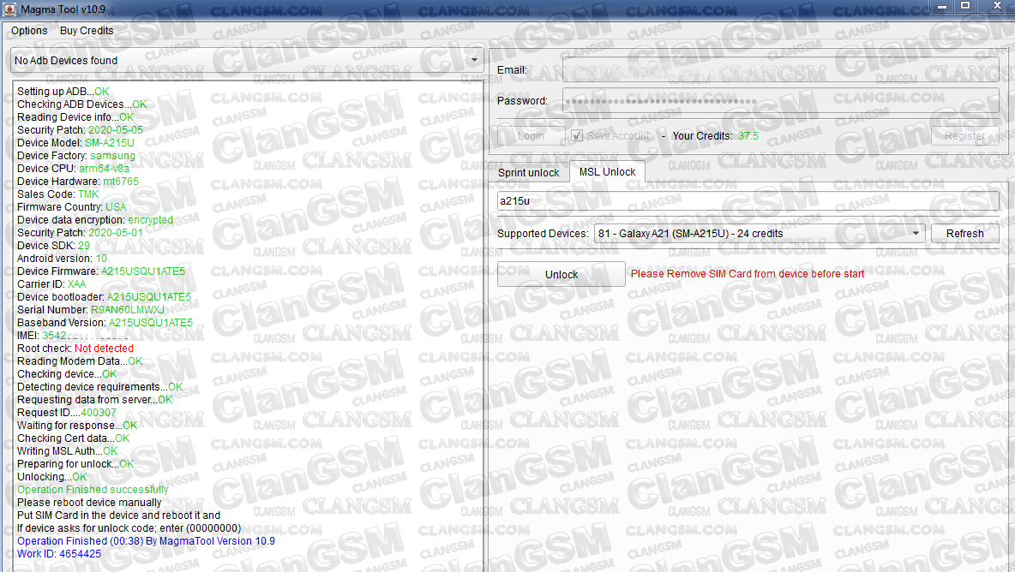Screen dimensions: 1015x572
Task: Click the Email input field
Action: click(781, 70)
